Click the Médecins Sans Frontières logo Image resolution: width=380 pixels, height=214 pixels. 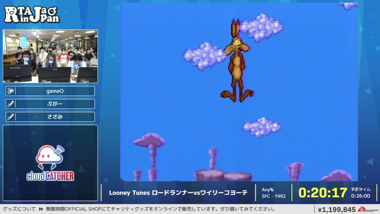tap(368, 209)
